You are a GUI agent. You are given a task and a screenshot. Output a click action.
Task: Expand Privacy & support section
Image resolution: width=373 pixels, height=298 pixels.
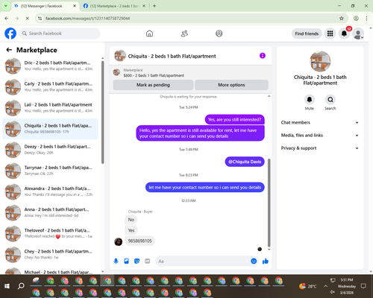(x=320, y=148)
